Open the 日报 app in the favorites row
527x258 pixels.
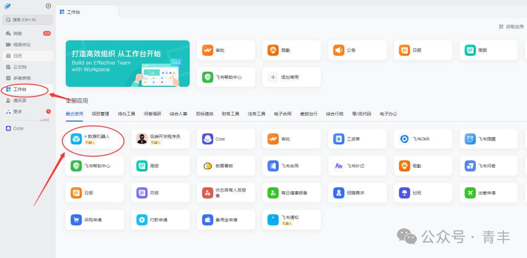click(x=423, y=50)
